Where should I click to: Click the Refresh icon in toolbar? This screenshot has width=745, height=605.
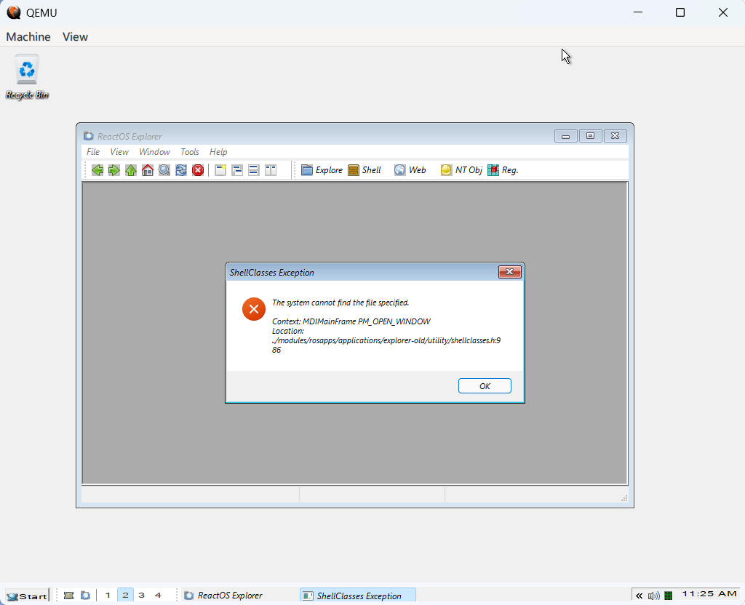click(x=181, y=170)
